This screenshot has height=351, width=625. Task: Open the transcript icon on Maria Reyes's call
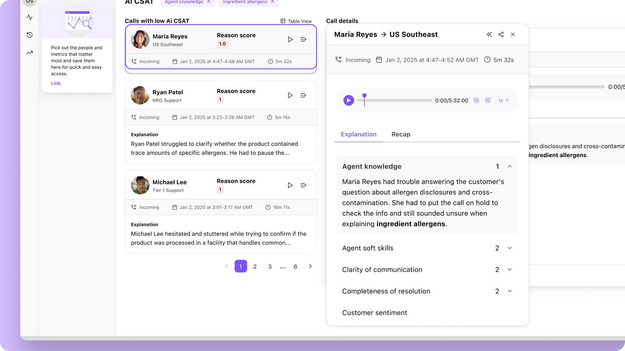(x=303, y=39)
